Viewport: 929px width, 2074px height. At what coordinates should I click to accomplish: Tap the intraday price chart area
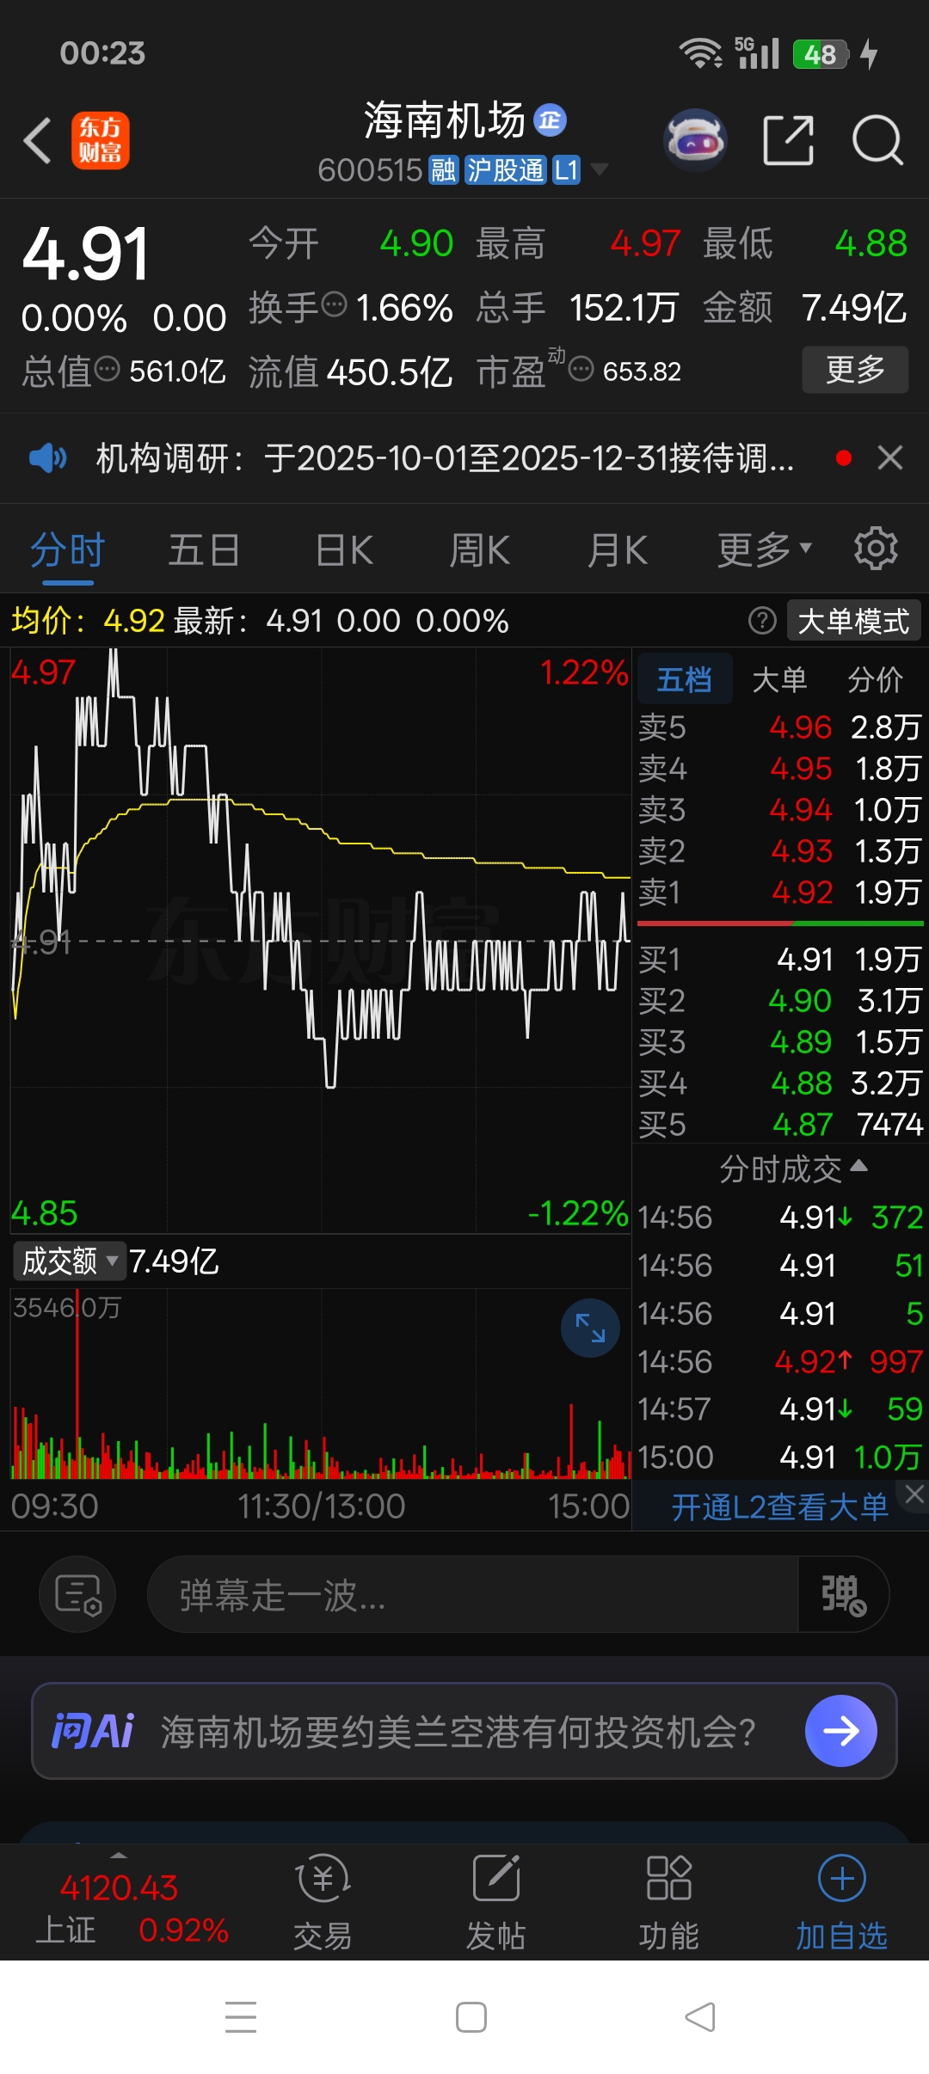click(321, 941)
